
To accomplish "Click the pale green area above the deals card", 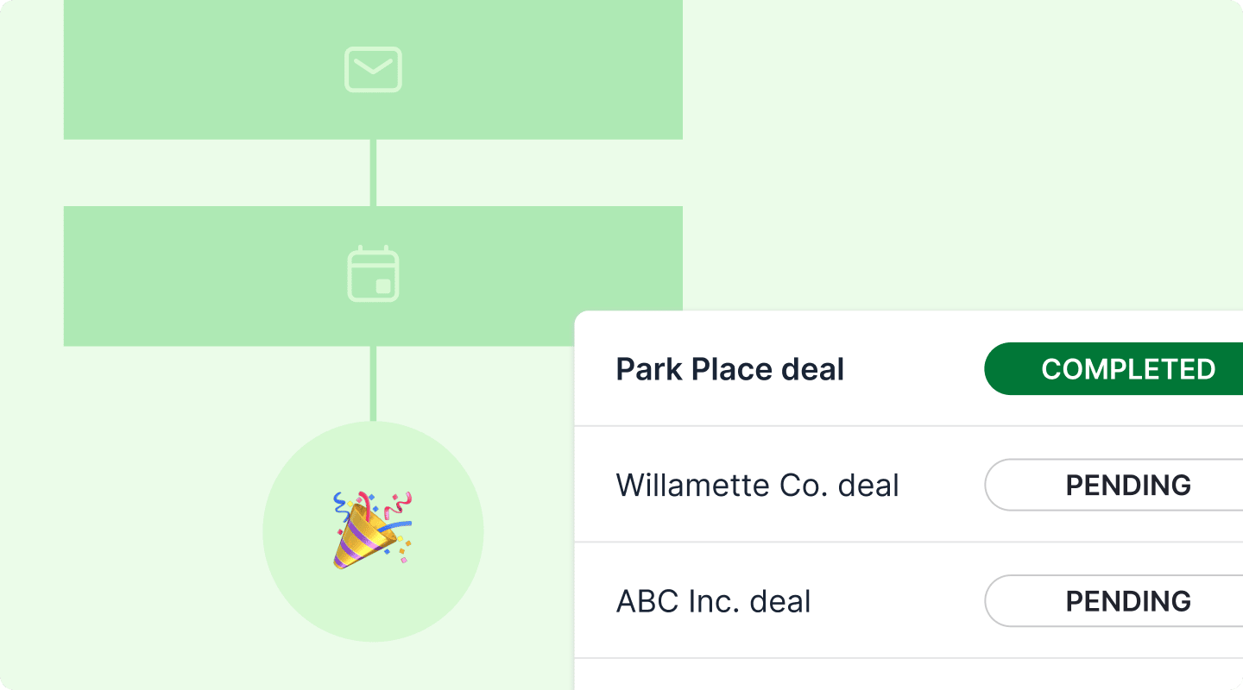I will coord(950,172).
